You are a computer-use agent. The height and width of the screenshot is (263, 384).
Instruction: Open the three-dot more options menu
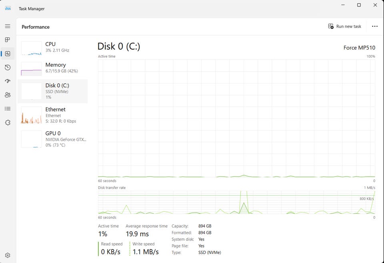(x=375, y=26)
